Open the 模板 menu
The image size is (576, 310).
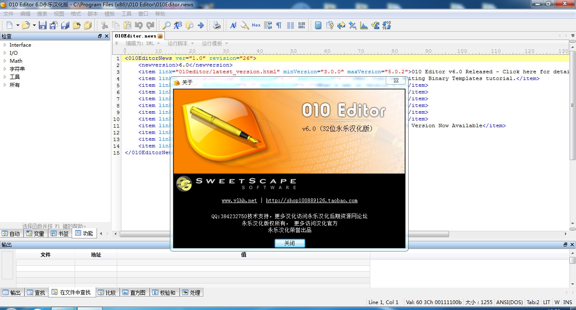pyautogui.click(x=110, y=14)
